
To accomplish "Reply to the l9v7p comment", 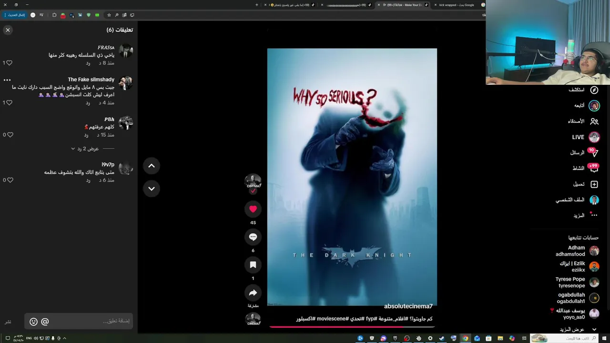I will (88, 180).
